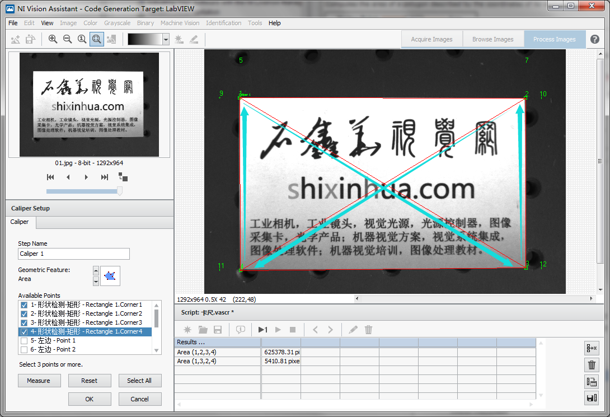
Task: Open the File menu
Action: [x=13, y=23]
